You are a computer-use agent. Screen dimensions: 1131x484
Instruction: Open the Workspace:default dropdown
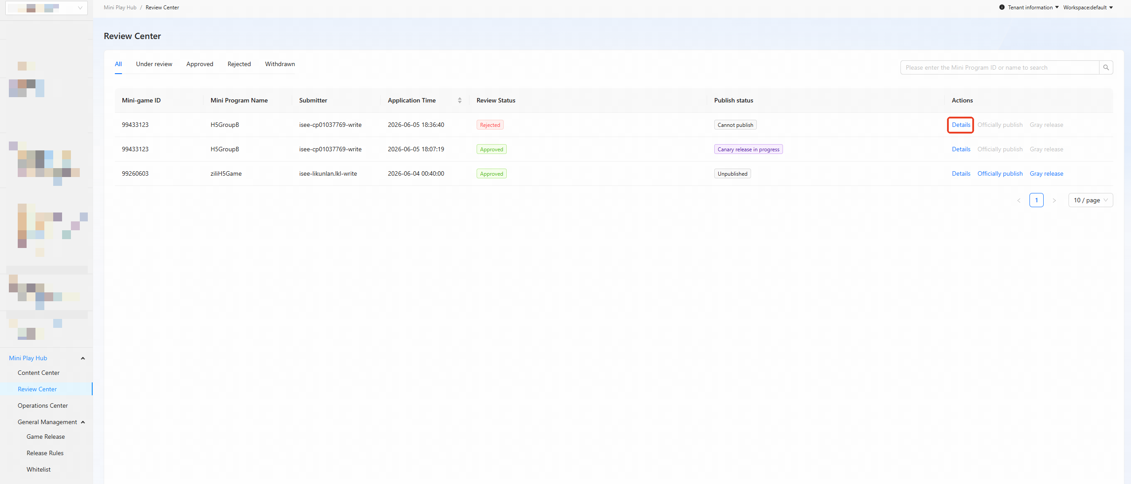tap(1088, 8)
